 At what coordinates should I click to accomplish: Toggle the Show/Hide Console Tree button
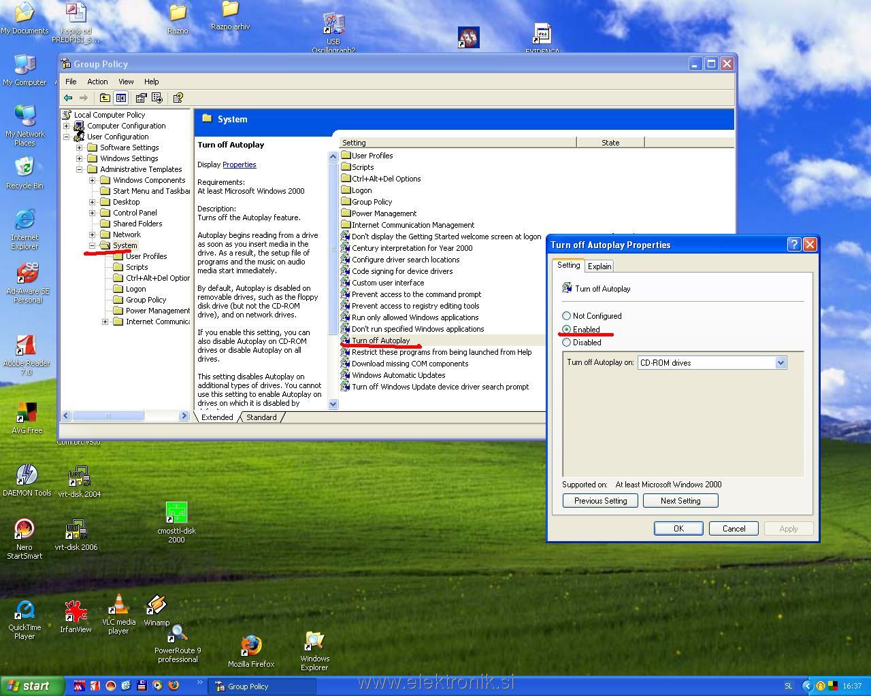(120, 98)
